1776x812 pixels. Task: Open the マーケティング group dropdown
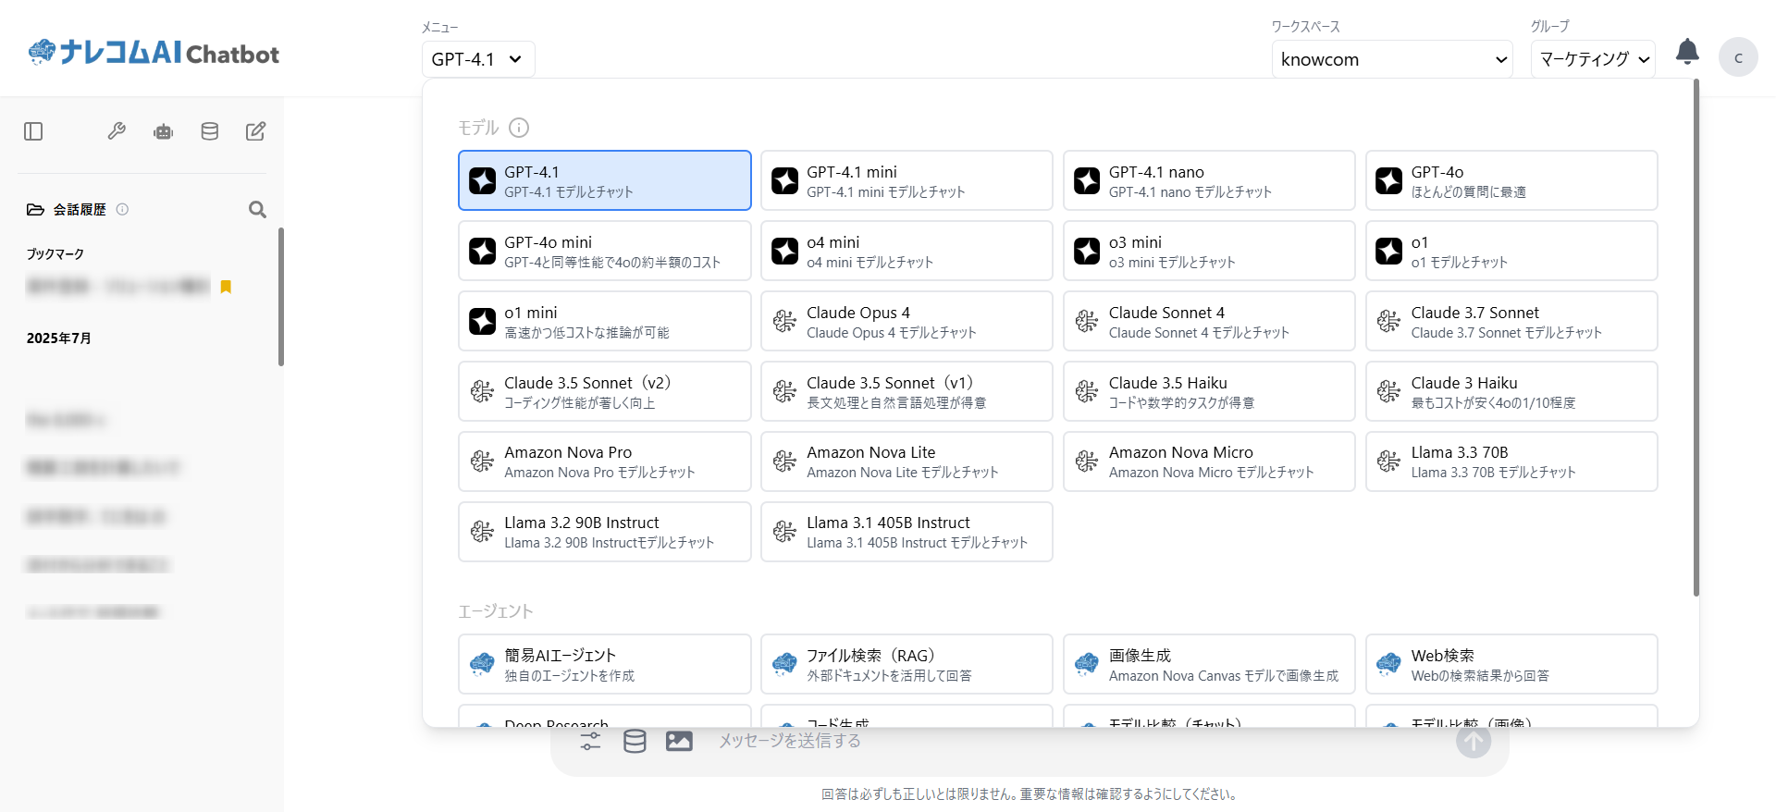pos(1593,59)
